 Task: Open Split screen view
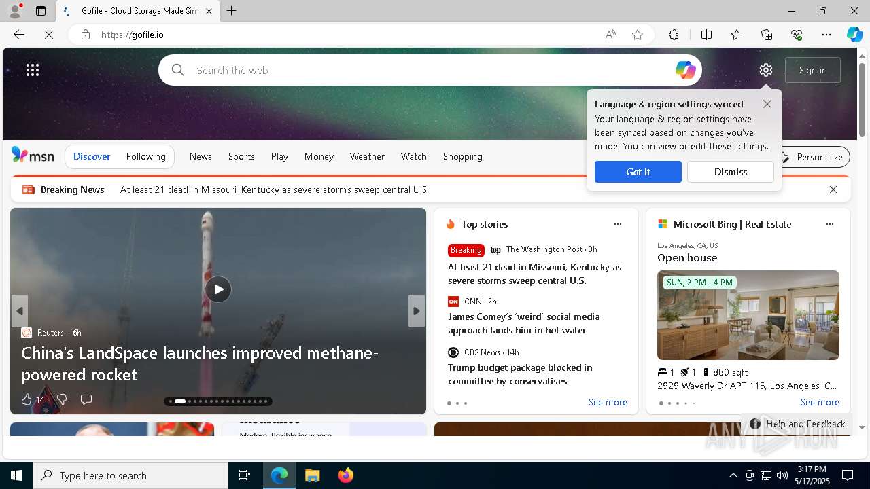706,35
